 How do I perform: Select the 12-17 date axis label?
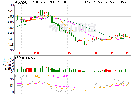(x=52, y=53)
